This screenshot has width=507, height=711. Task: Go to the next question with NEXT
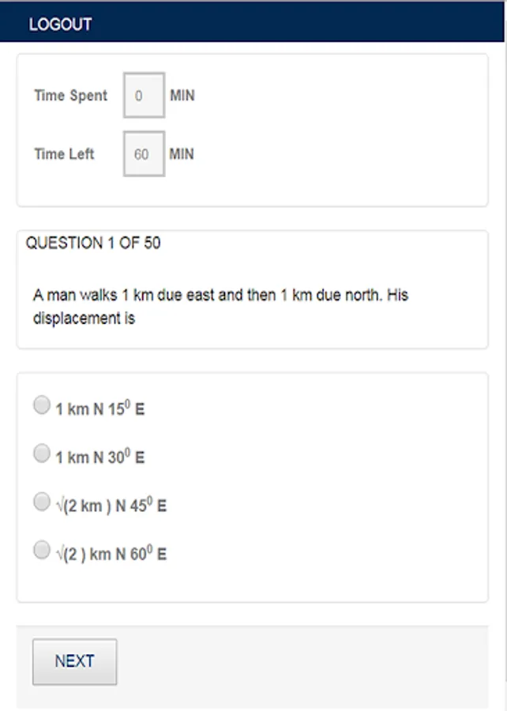pos(75,661)
